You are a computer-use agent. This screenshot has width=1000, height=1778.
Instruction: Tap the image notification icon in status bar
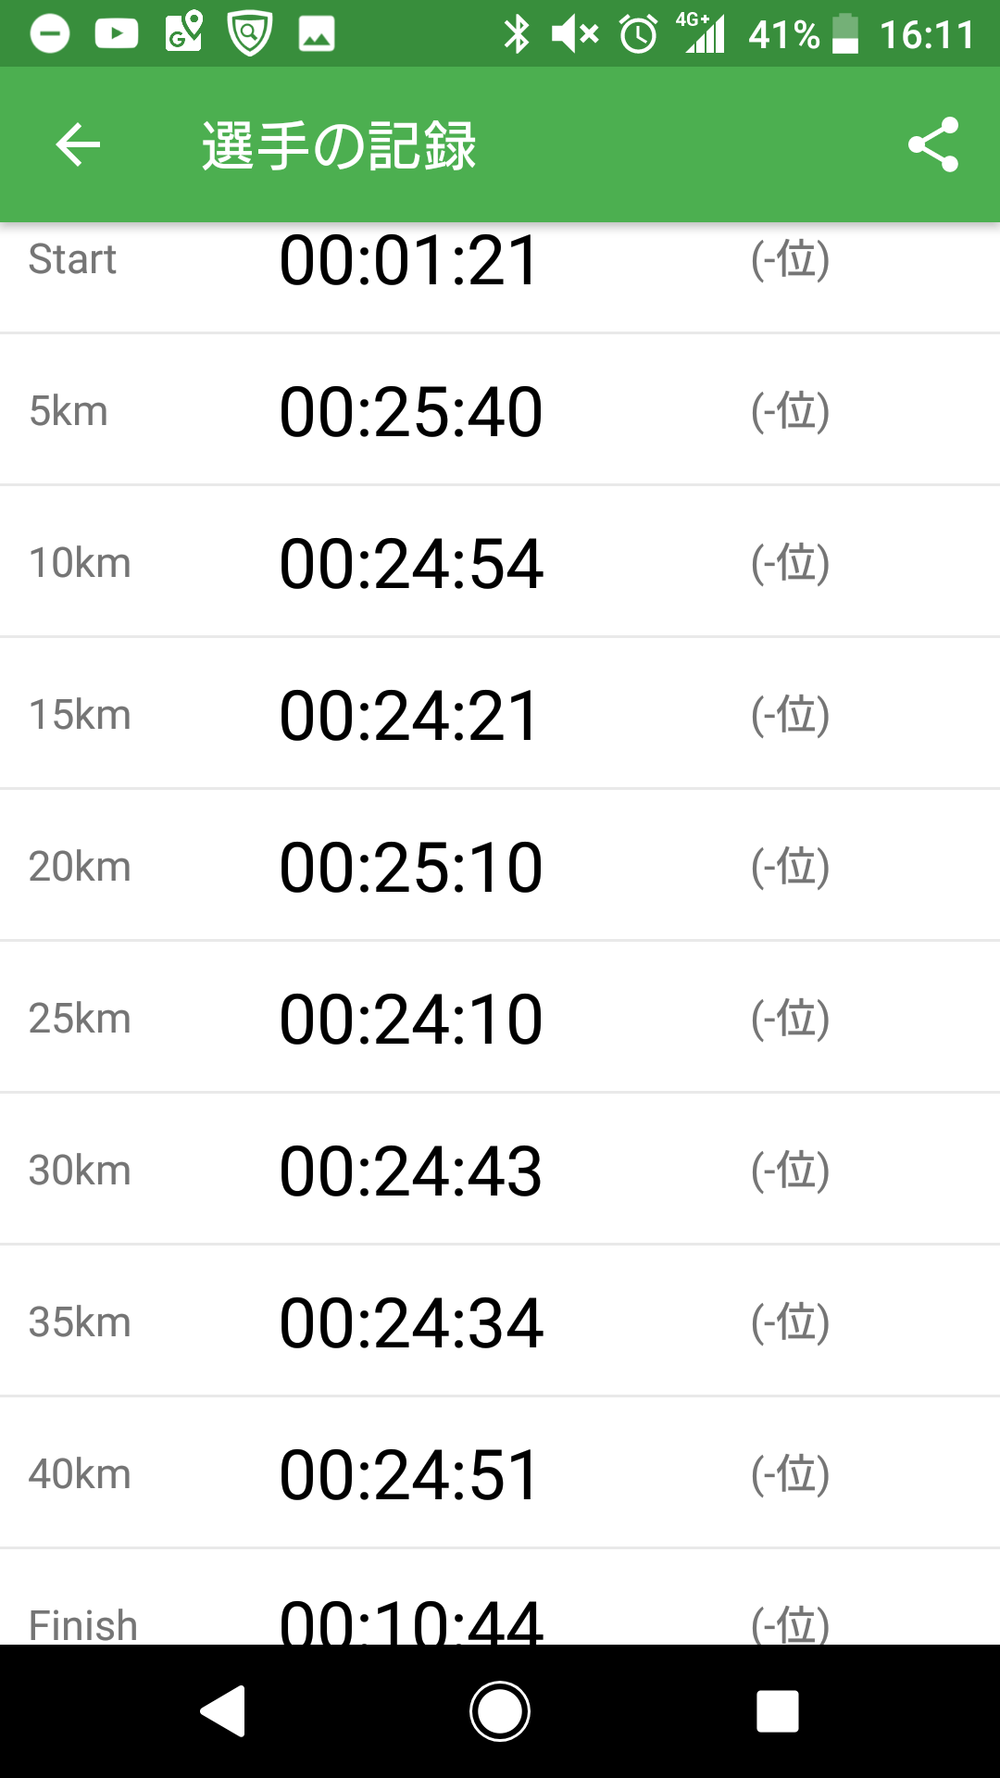coord(316,34)
